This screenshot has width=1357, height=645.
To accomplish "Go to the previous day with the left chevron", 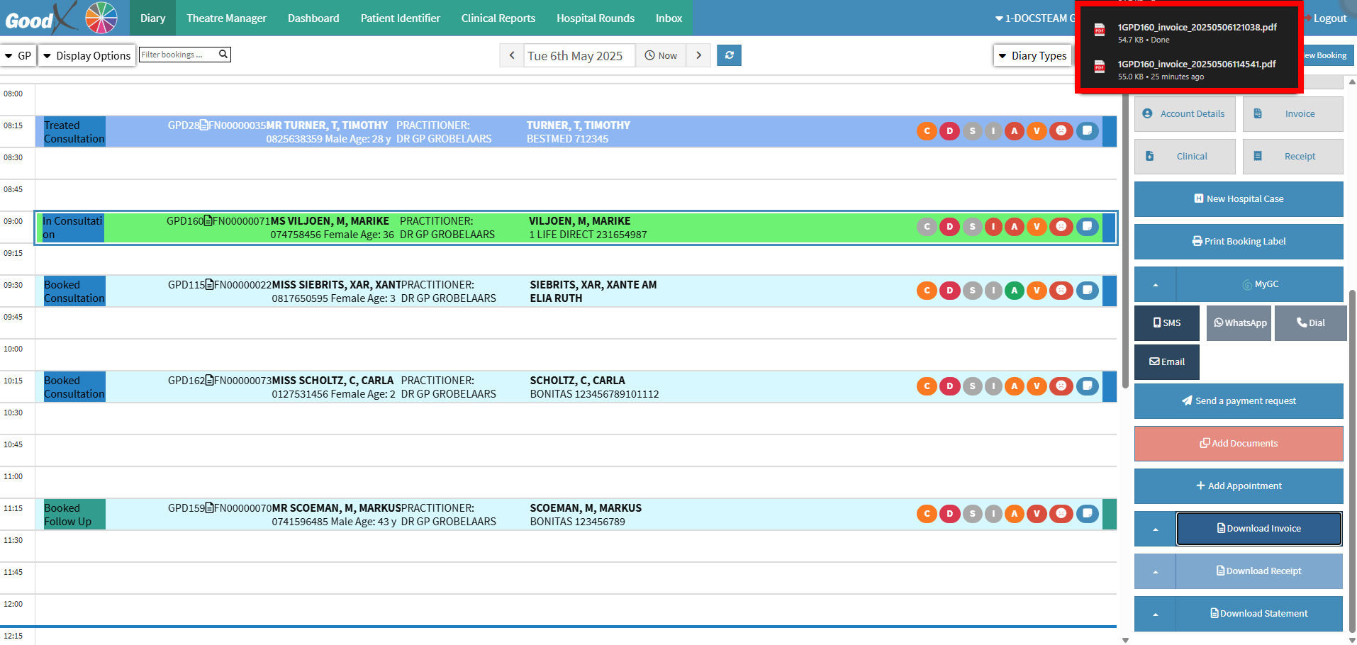I will pyautogui.click(x=512, y=55).
